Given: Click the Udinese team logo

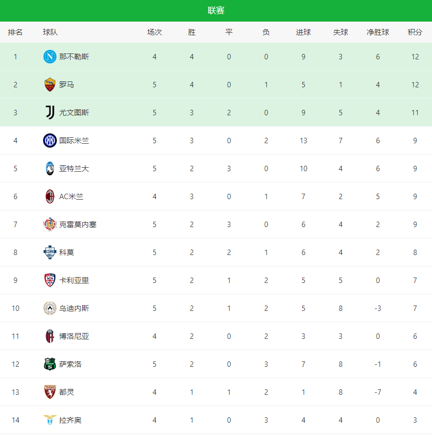Looking at the screenshot, I should (x=50, y=308).
